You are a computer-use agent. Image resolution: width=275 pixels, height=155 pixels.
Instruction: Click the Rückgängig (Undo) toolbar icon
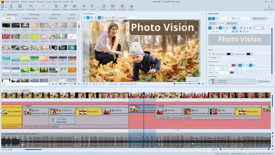[31, 7]
